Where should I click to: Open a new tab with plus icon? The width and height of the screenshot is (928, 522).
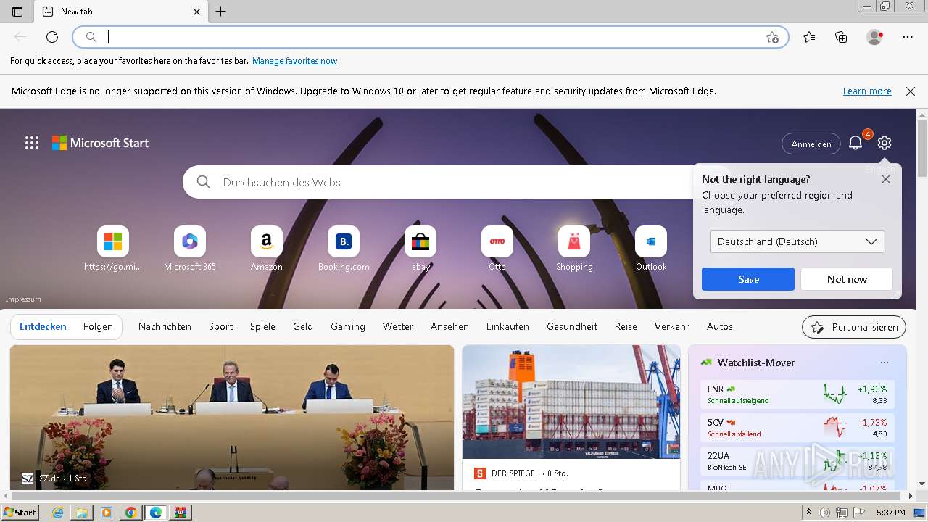point(221,12)
